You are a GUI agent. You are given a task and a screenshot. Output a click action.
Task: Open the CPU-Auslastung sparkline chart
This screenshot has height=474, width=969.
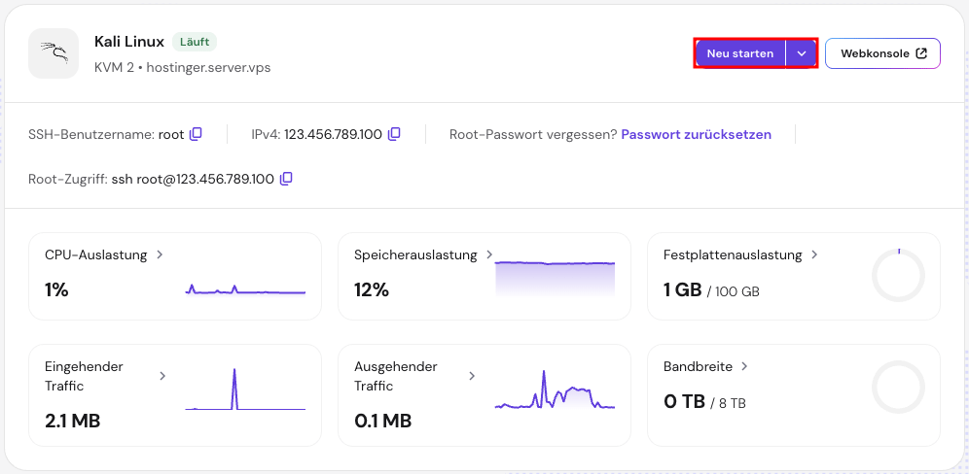coord(245,288)
